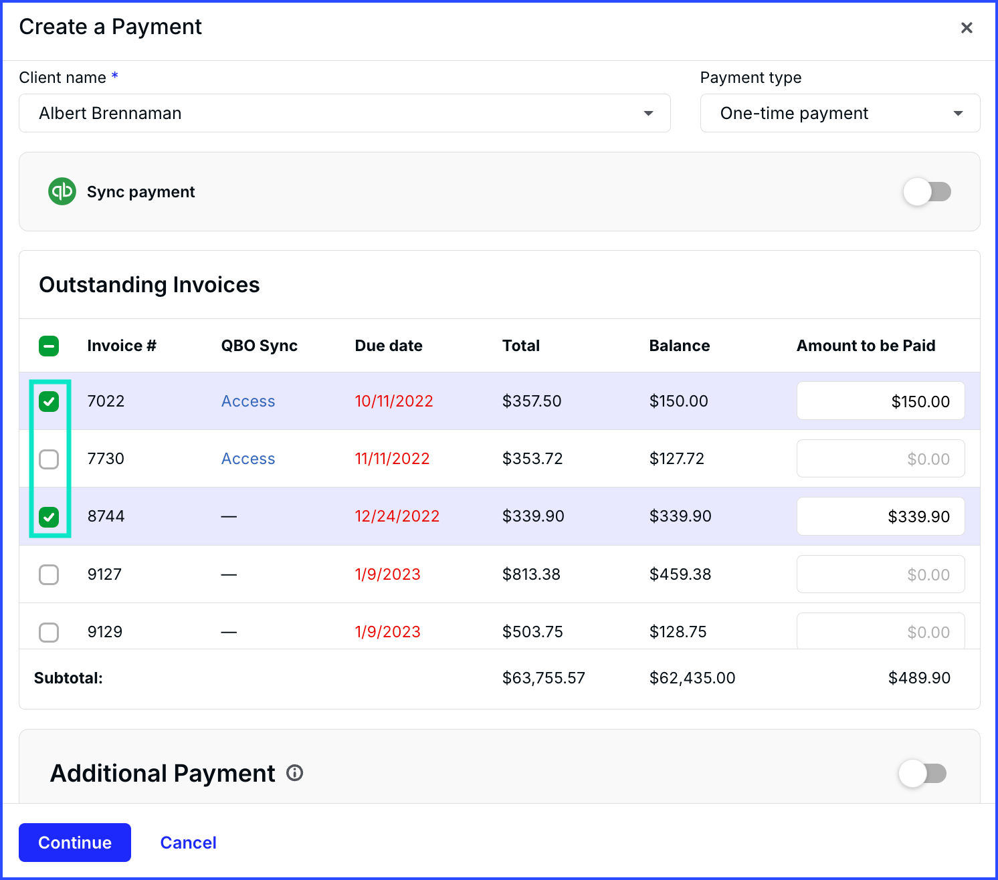Image resolution: width=998 pixels, height=880 pixels.
Task: Turn on Additional Payment toggle
Action: (x=922, y=774)
